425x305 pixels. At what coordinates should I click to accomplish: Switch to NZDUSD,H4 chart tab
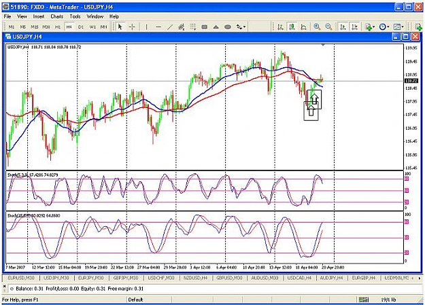pyautogui.click(x=195, y=278)
